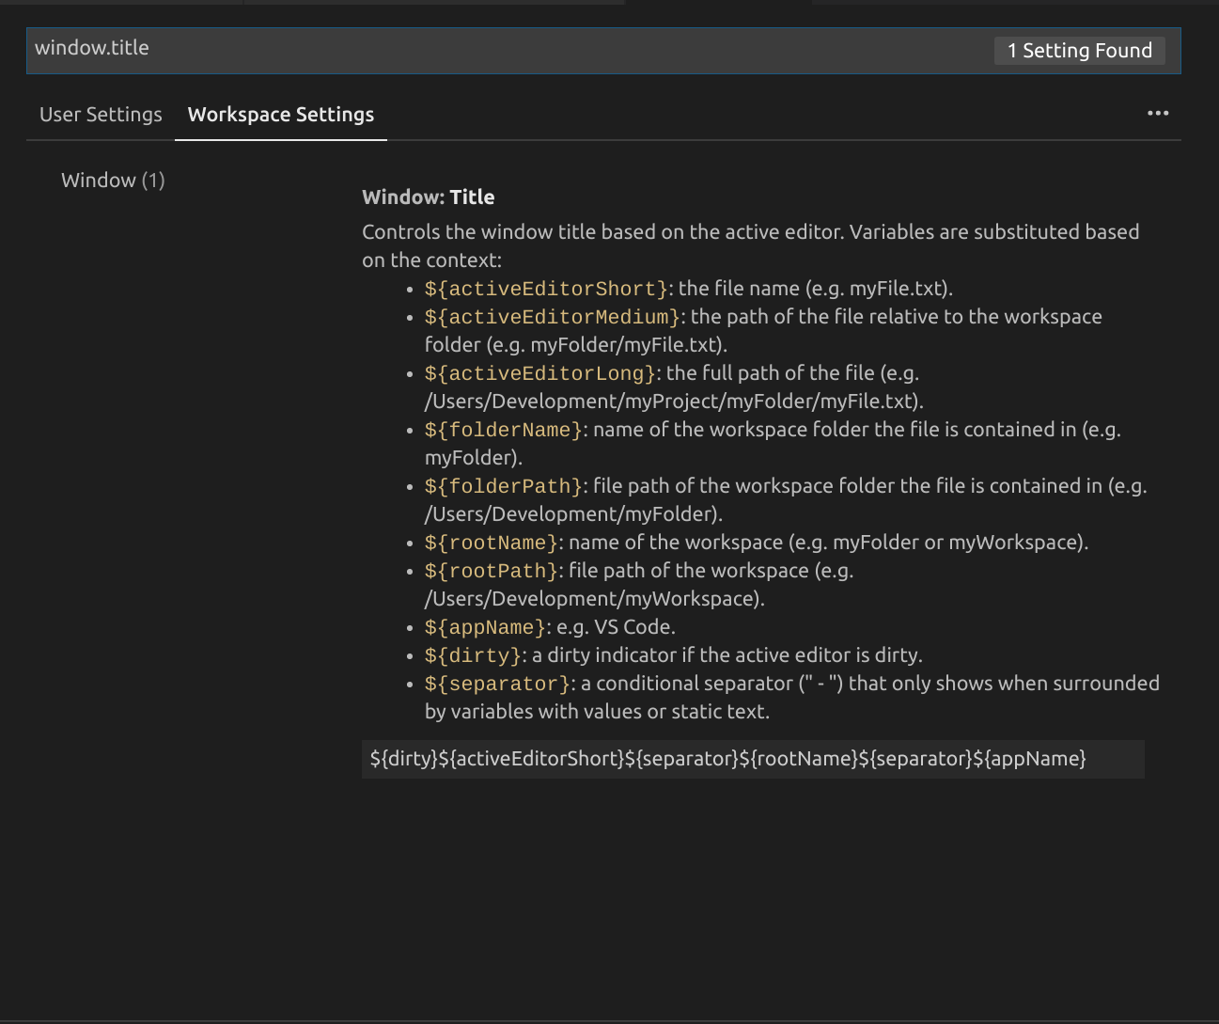The width and height of the screenshot is (1219, 1024).
Task: Click the window.title search settings field
Action: point(603,50)
